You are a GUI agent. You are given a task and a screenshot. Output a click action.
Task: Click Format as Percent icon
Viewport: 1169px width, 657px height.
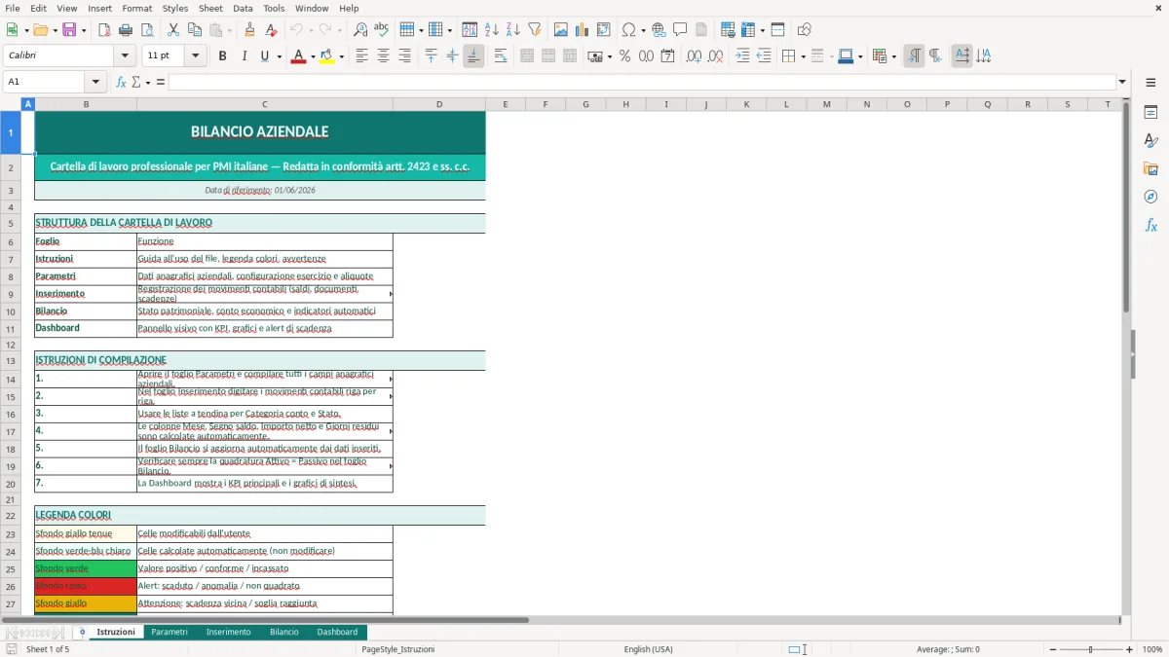(624, 56)
